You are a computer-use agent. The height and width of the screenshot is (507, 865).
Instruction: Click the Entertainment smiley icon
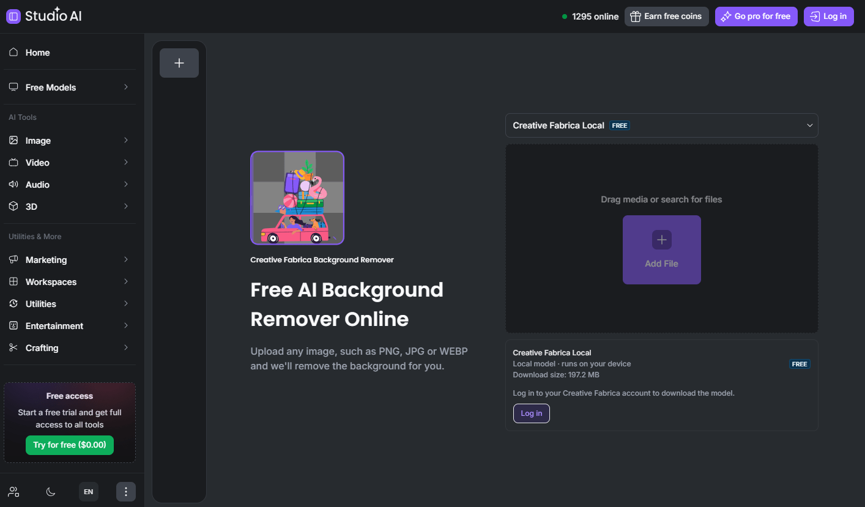click(13, 326)
